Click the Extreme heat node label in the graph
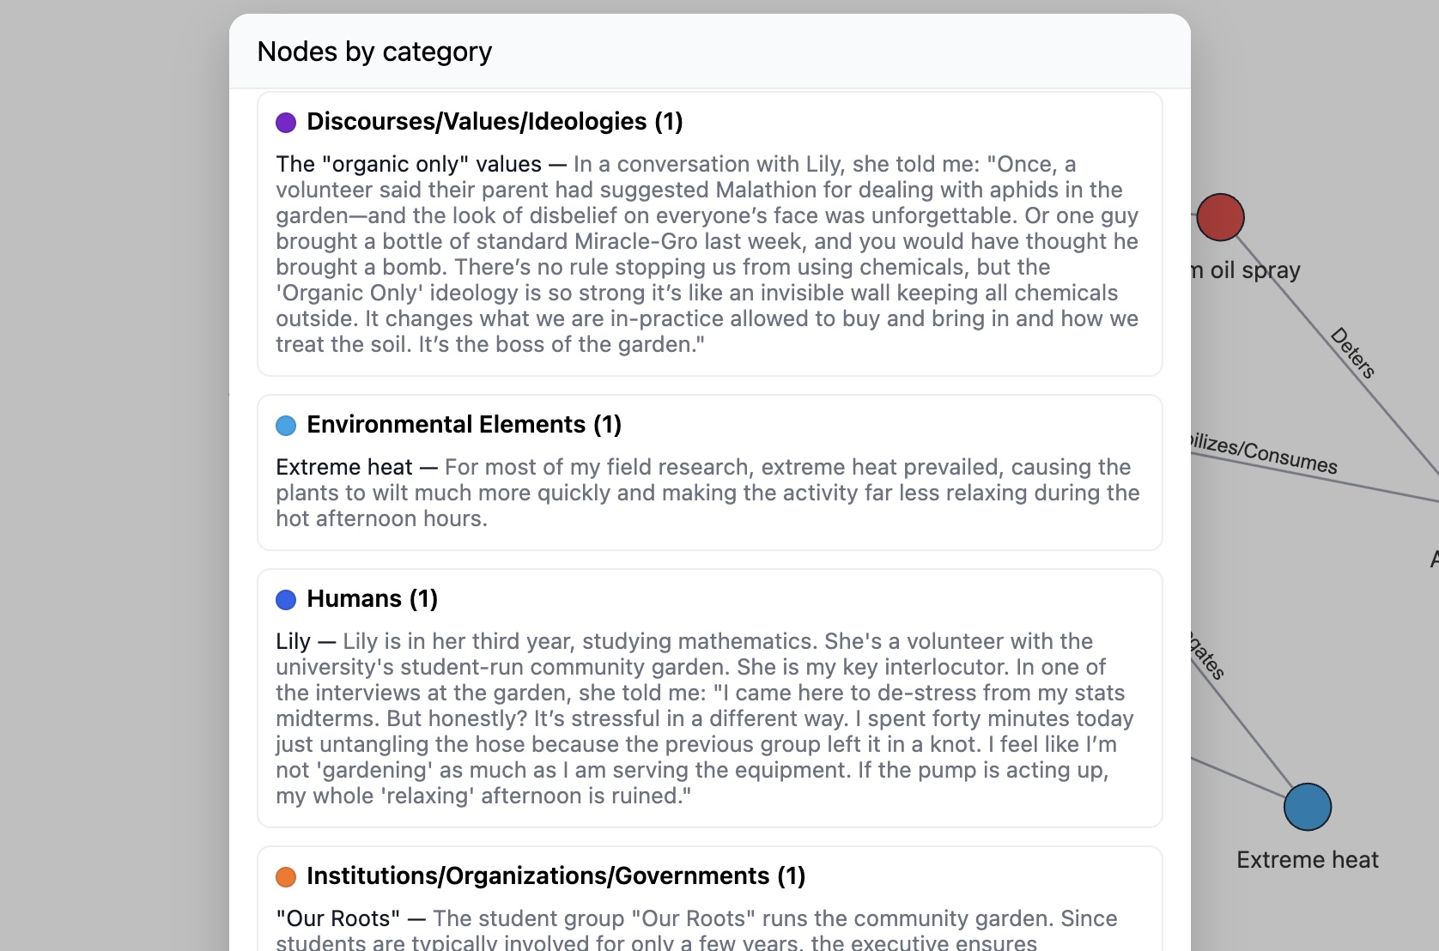 [1307, 859]
